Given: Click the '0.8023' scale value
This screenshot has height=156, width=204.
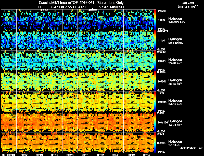Looking at the screenshot, I should pyautogui.click(x=162, y=61).
